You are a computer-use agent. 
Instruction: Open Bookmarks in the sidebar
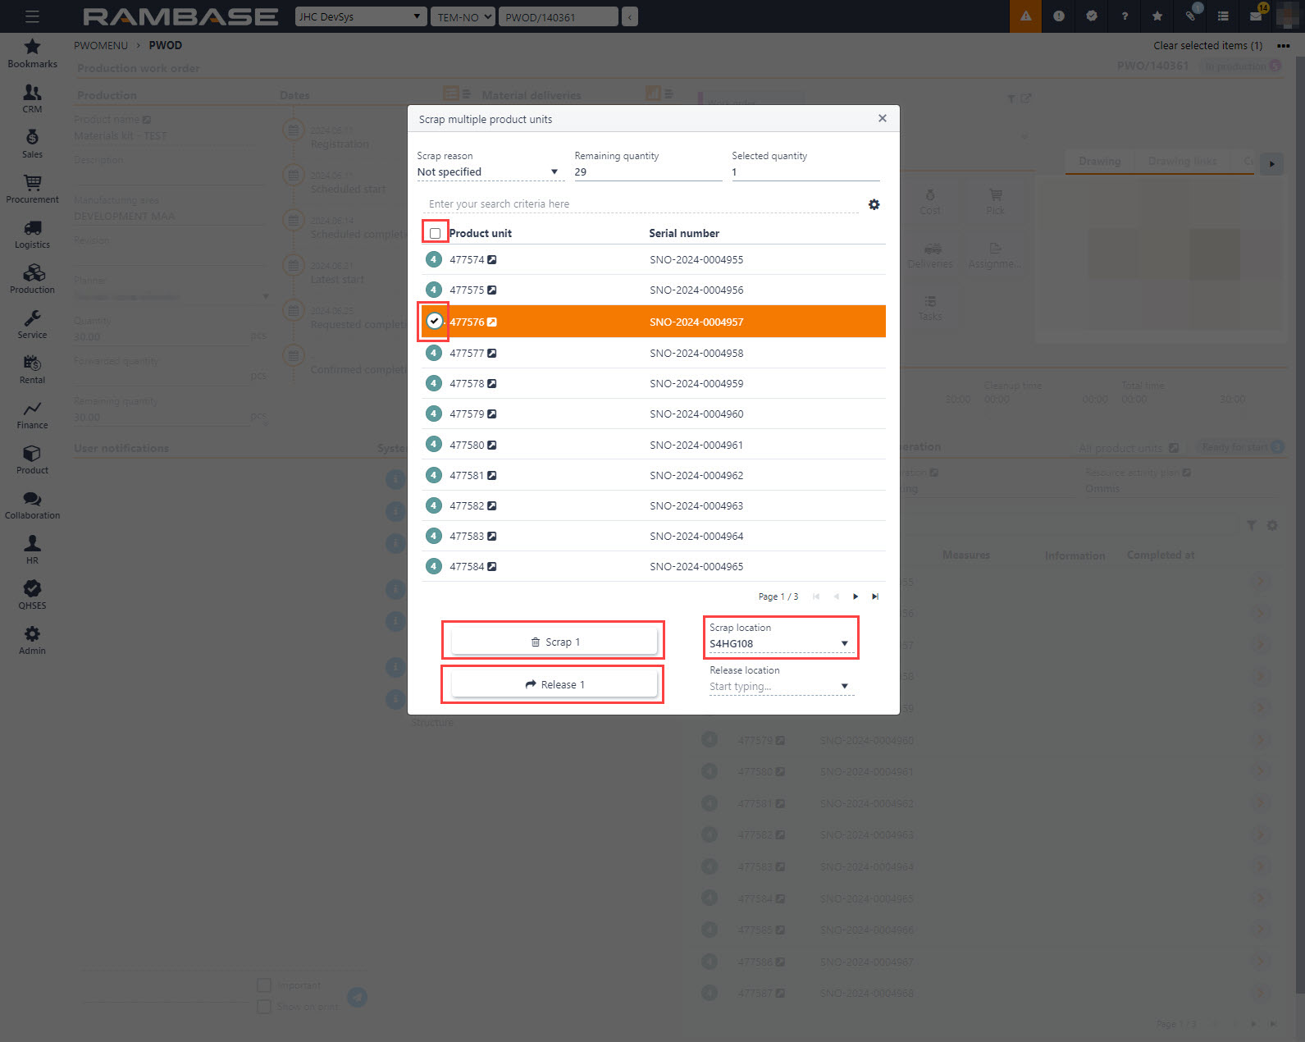click(x=32, y=53)
